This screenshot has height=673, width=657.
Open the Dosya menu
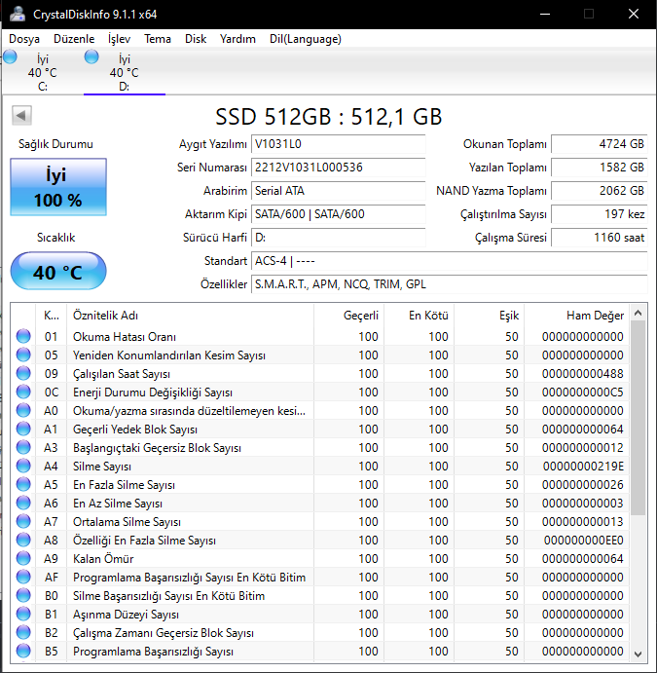tap(24, 39)
